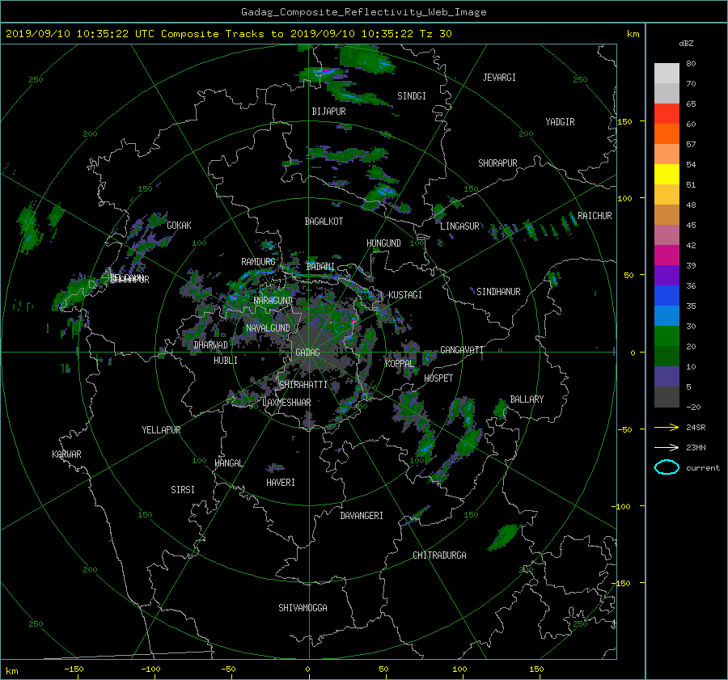
Task: Click the -20 value in dBZ legend
Action: point(693,407)
